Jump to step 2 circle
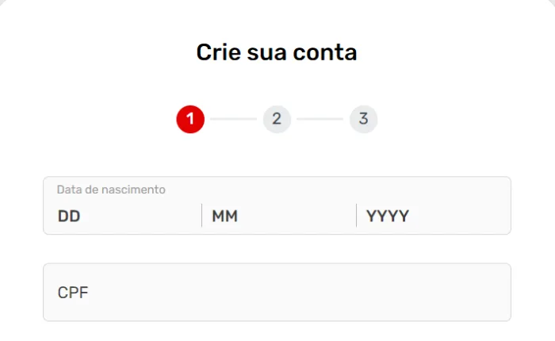This screenshot has width=555, height=341. tap(277, 119)
